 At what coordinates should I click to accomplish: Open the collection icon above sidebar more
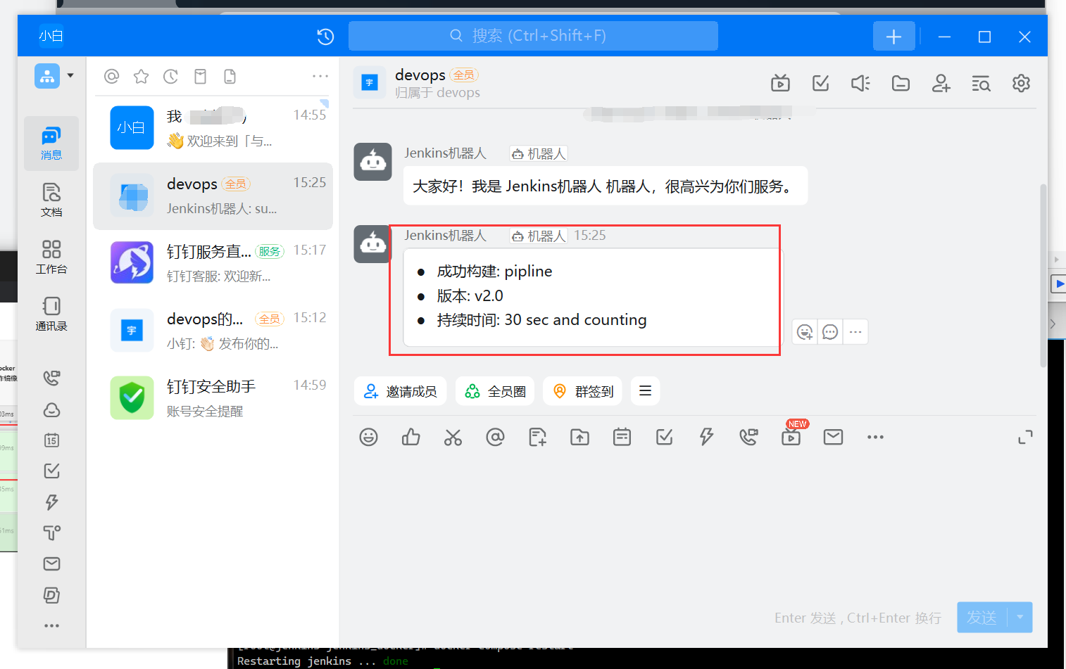point(51,595)
